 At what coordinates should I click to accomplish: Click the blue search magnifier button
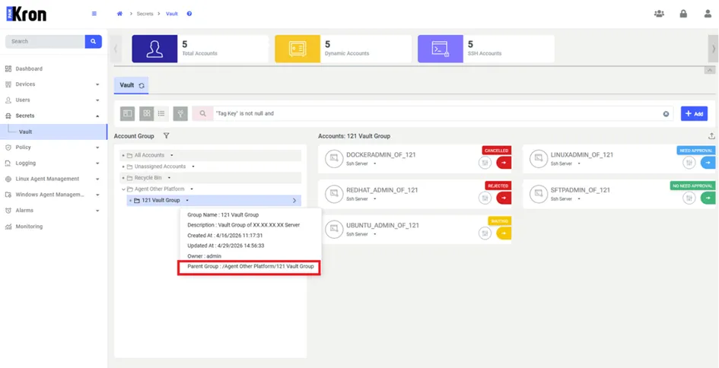tap(93, 41)
